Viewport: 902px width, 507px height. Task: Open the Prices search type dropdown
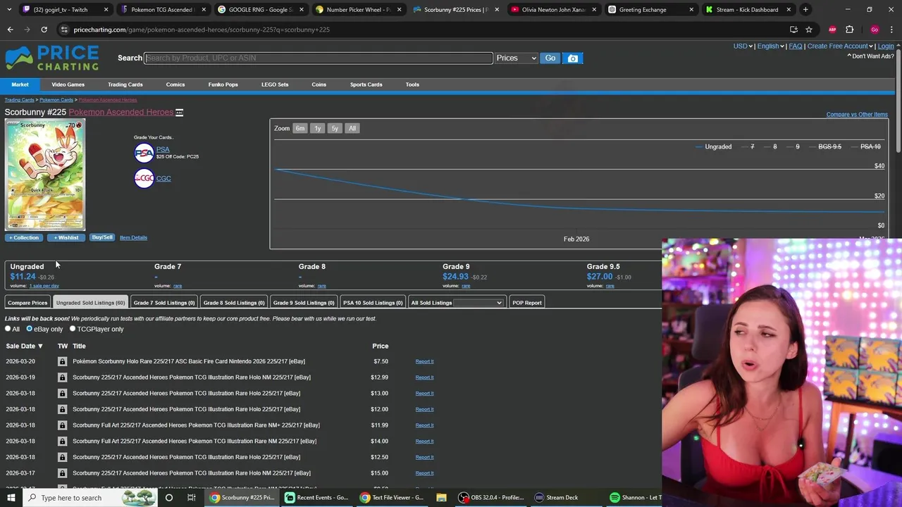[516, 58]
